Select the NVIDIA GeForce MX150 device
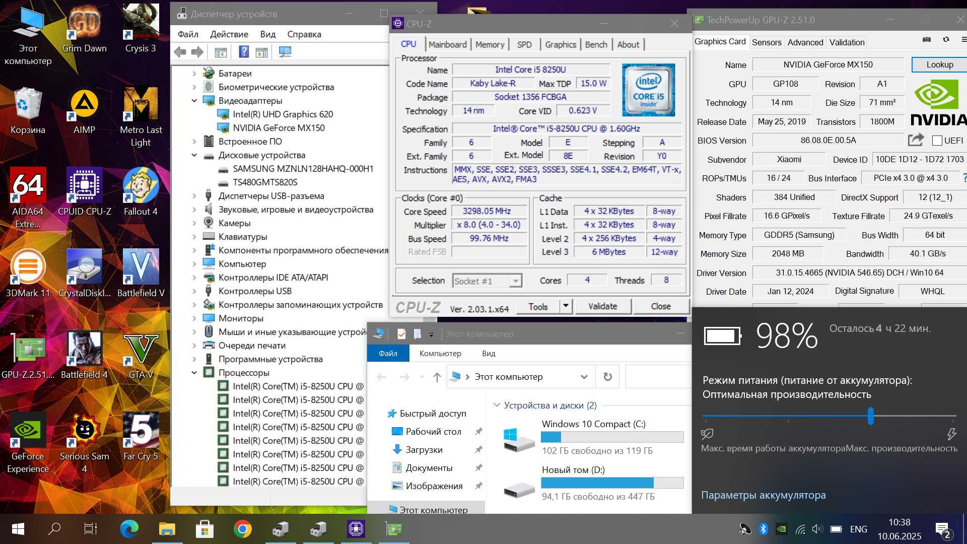 (279, 128)
